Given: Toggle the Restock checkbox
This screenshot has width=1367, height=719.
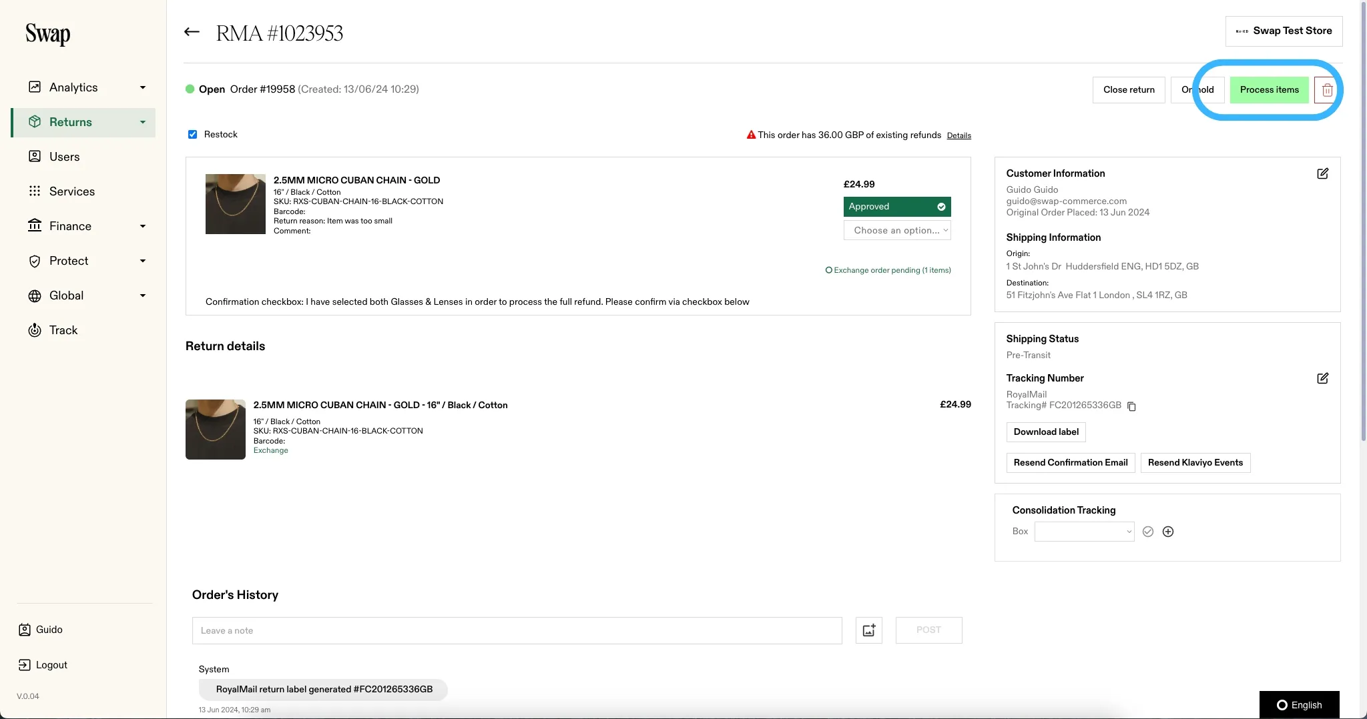Looking at the screenshot, I should pyautogui.click(x=192, y=134).
